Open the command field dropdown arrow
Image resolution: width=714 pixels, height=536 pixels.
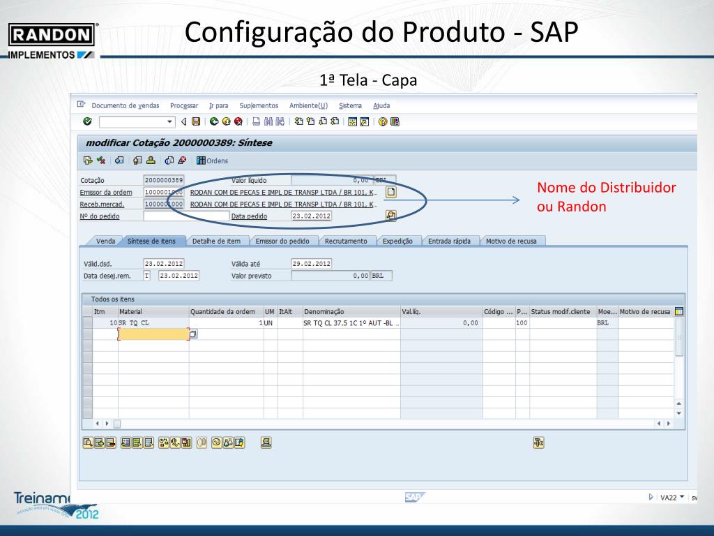point(169,121)
